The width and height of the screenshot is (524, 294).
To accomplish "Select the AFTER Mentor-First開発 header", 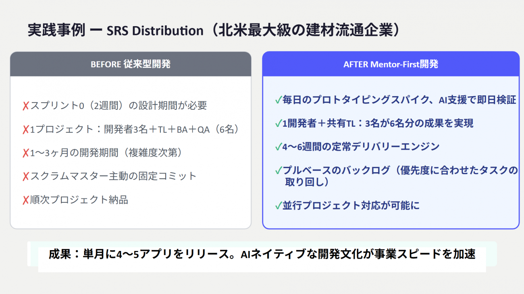I will pos(391,64).
